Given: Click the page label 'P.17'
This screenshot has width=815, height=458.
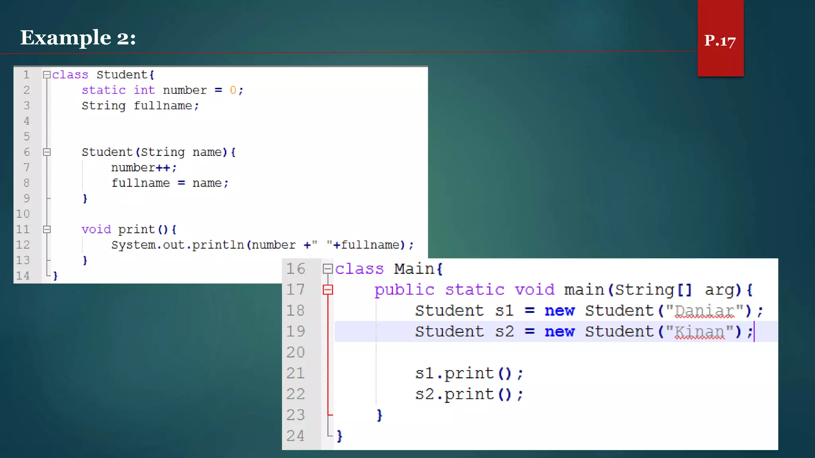Looking at the screenshot, I should click(720, 41).
